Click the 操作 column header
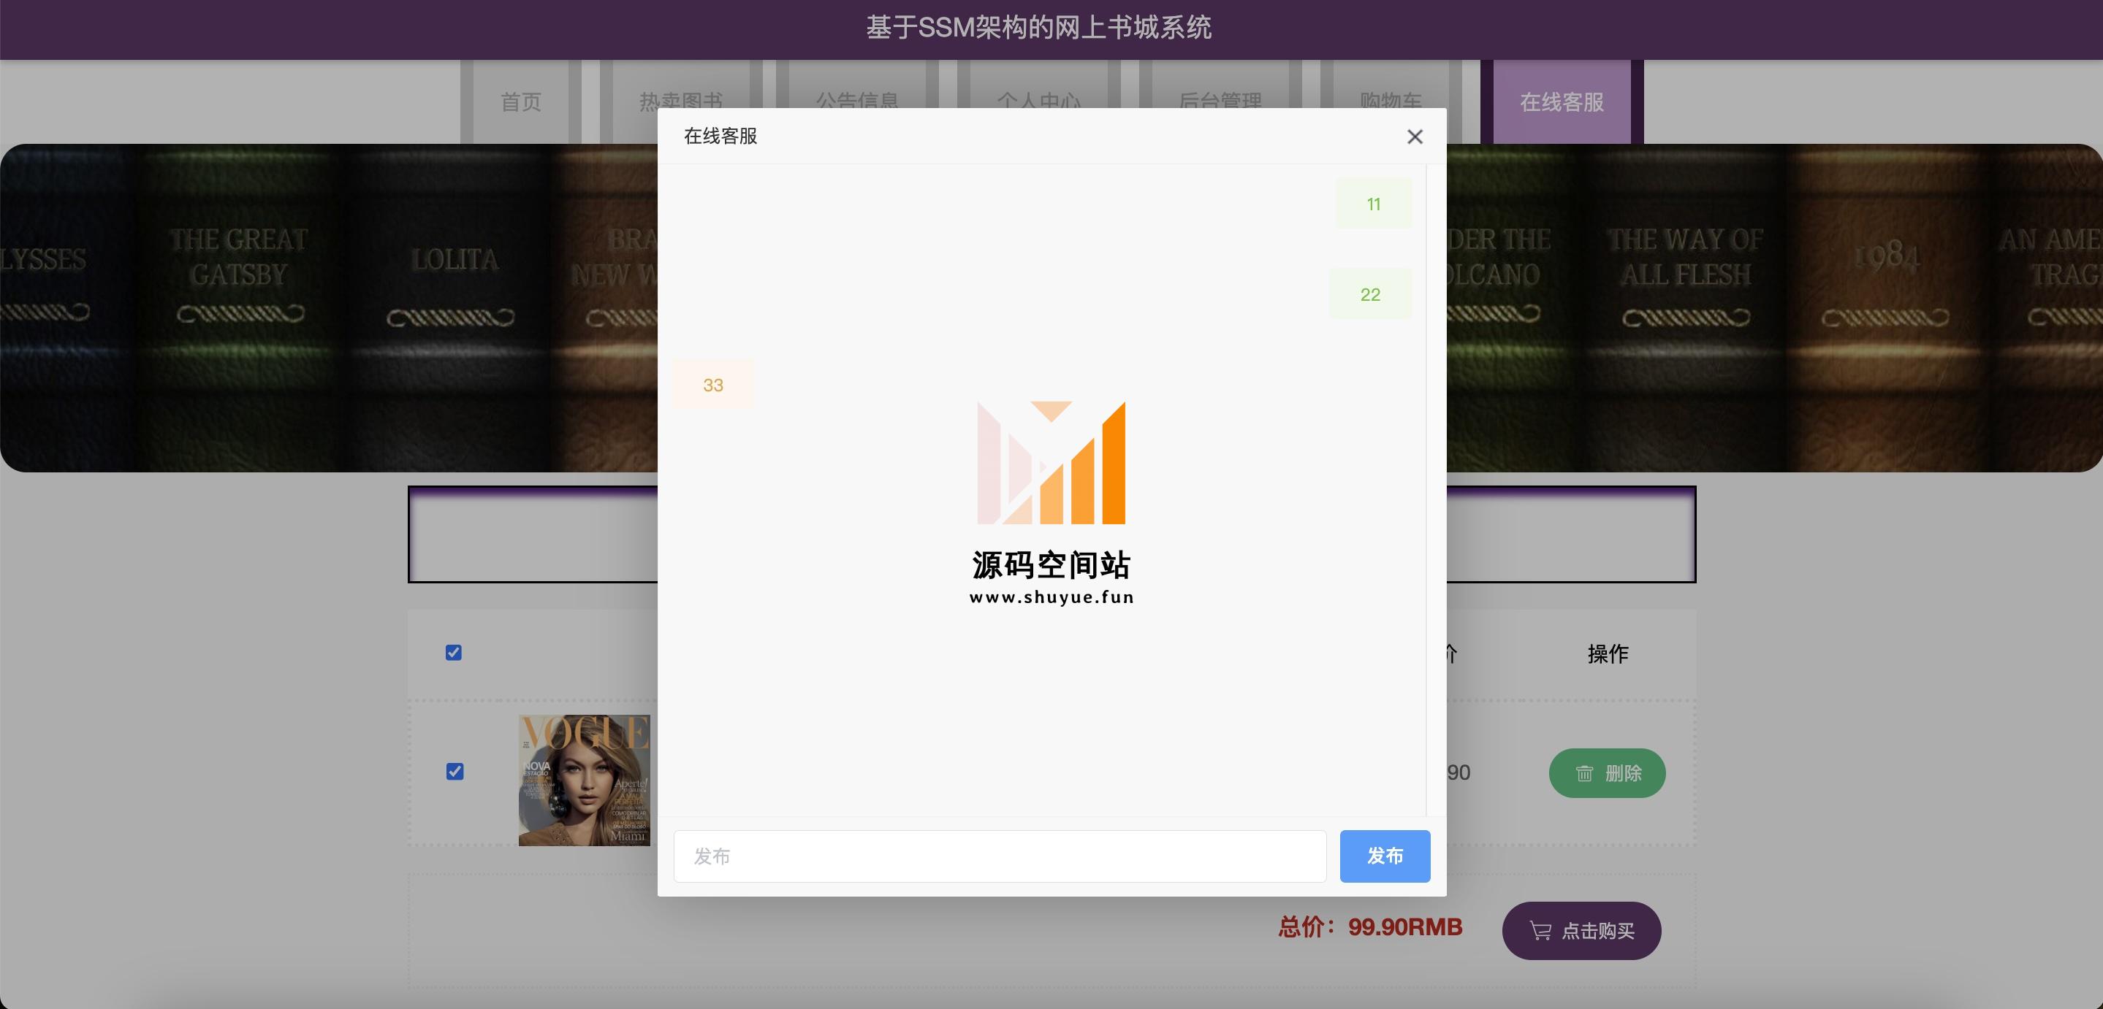Image resolution: width=2103 pixels, height=1009 pixels. coord(1608,653)
